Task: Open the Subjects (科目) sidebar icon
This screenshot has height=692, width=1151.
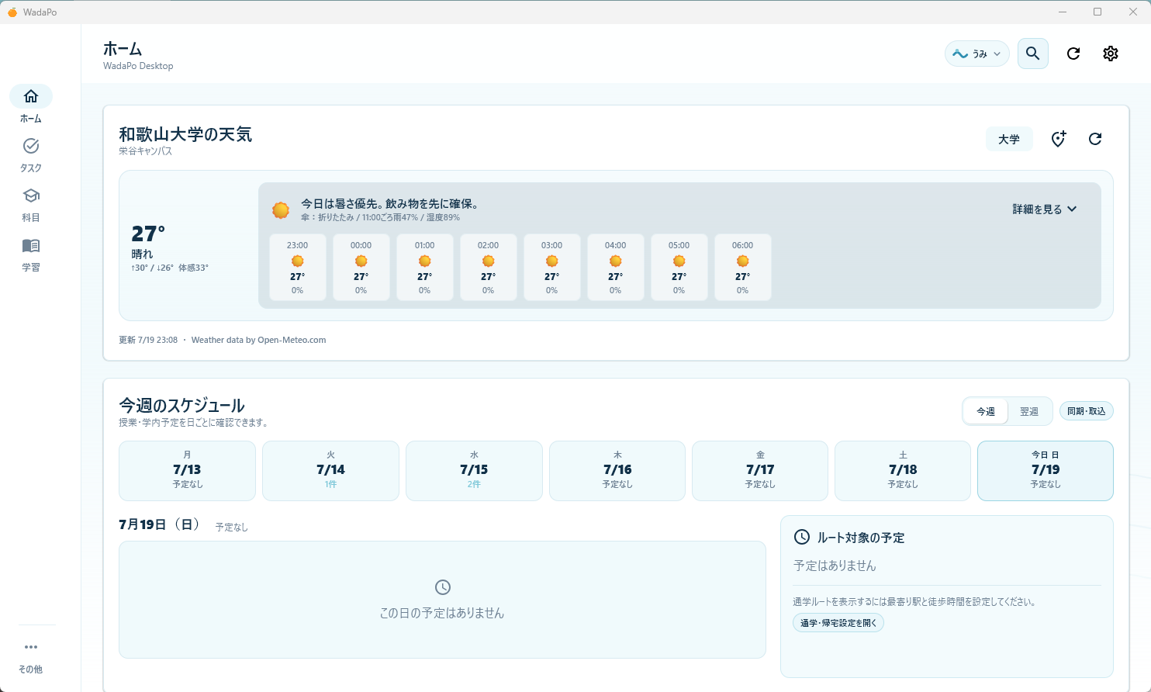Action: (31, 195)
